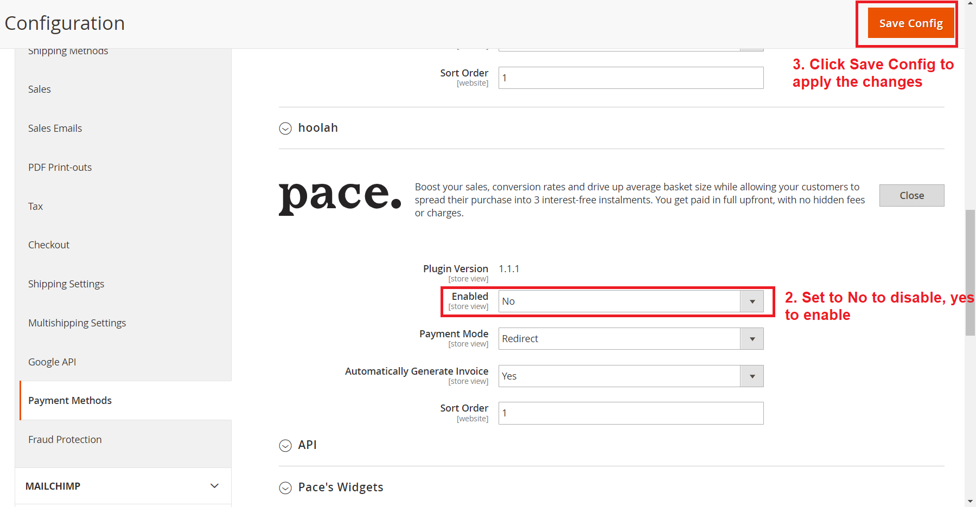Screen dimensions: 976x507
Task: Open the Tax sidebar item
Action: 35,207
